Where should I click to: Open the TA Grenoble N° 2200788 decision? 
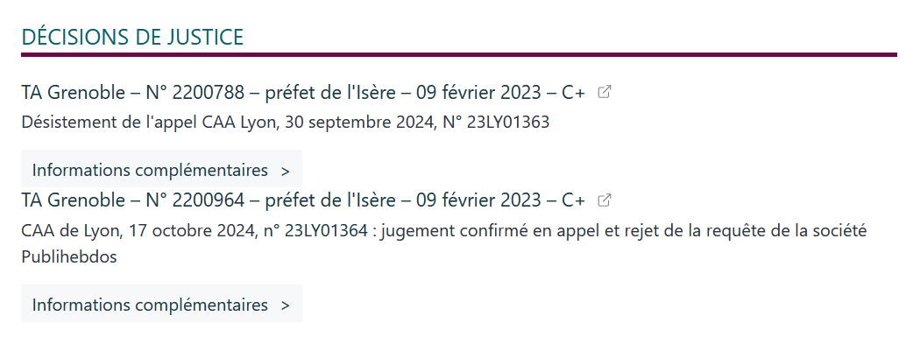(x=303, y=92)
